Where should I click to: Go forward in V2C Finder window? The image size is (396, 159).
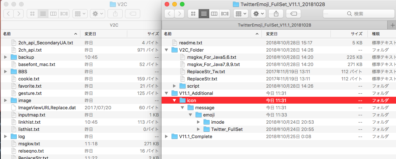click(x=19, y=14)
